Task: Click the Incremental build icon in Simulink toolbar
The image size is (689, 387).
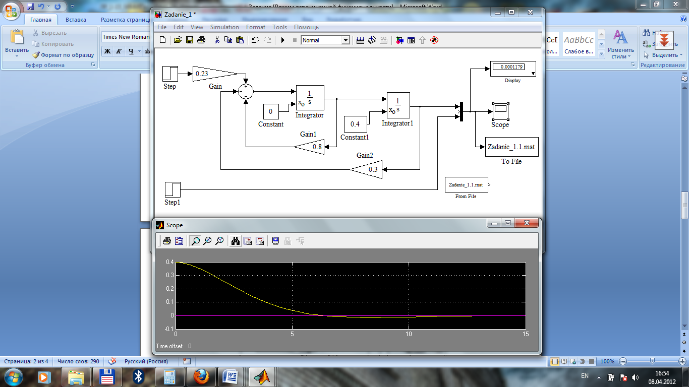Action: 360,40
